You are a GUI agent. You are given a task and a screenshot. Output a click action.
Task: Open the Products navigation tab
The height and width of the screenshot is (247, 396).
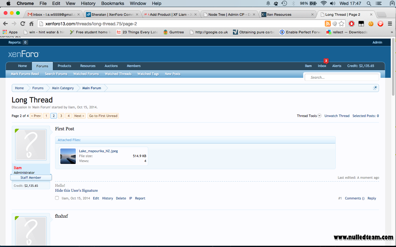(x=64, y=66)
